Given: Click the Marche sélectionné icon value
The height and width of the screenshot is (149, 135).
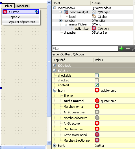Looking at the screenshot, I should point(97,140).
